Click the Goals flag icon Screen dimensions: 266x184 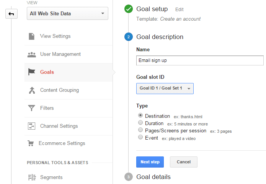coord(31,72)
